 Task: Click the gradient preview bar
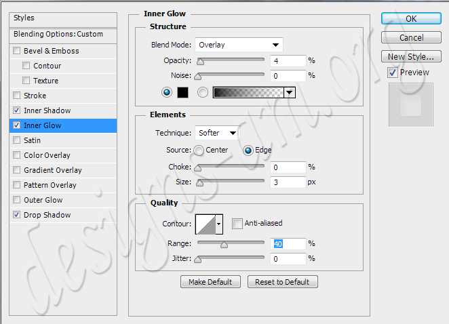[x=248, y=92]
